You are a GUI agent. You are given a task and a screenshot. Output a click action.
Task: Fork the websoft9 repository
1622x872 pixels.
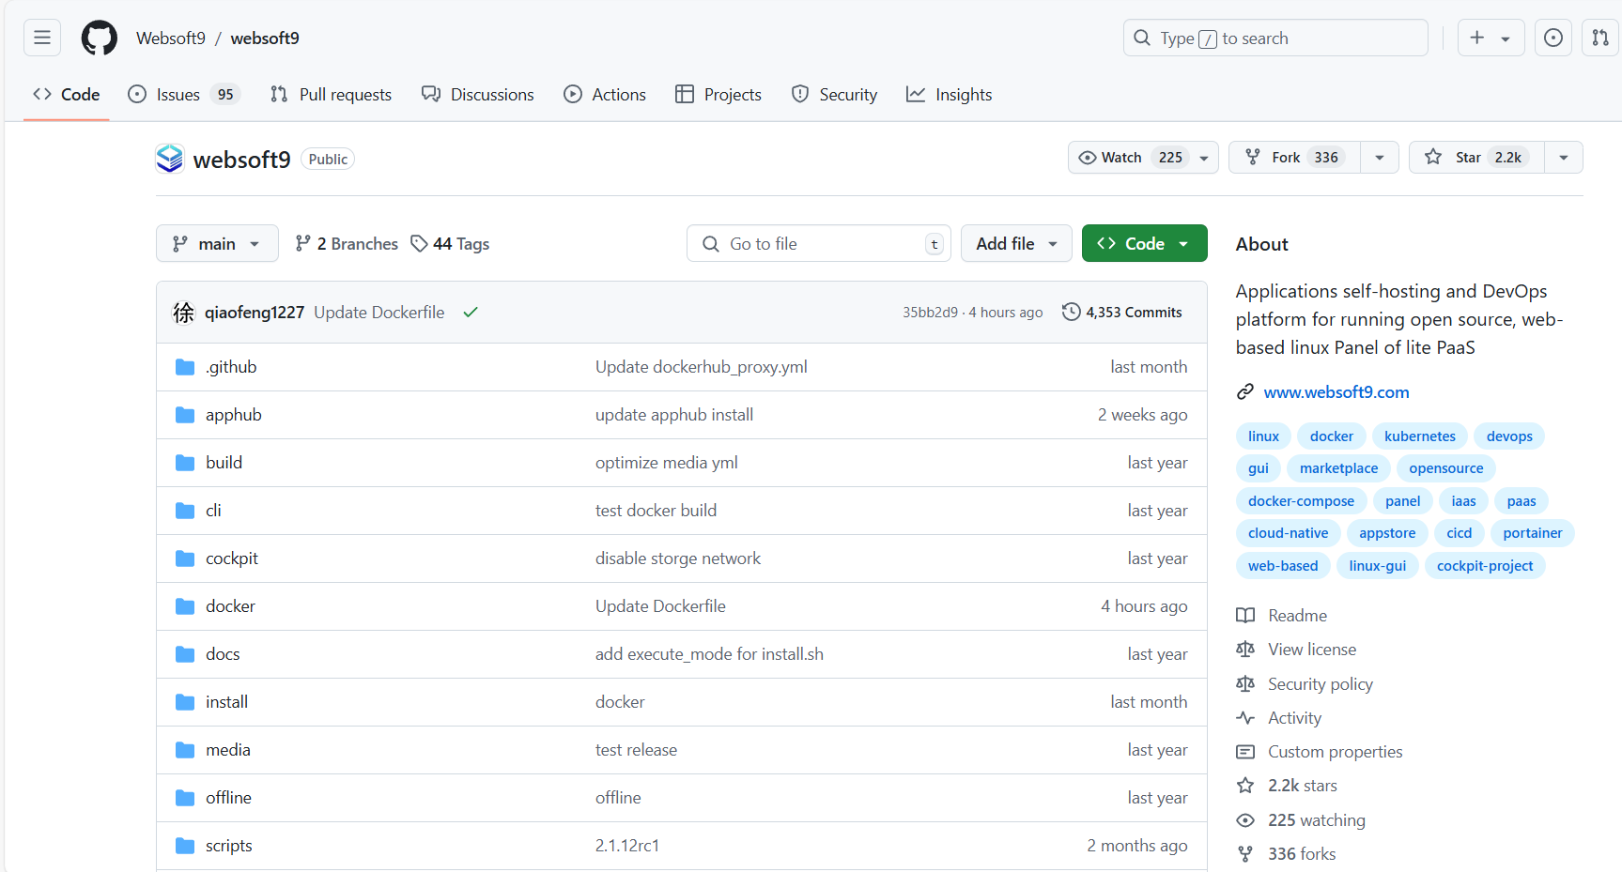coord(1295,158)
